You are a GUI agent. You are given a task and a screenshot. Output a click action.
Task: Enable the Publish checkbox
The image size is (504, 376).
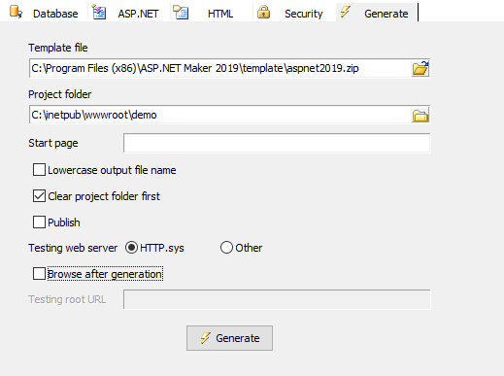coord(39,222)
